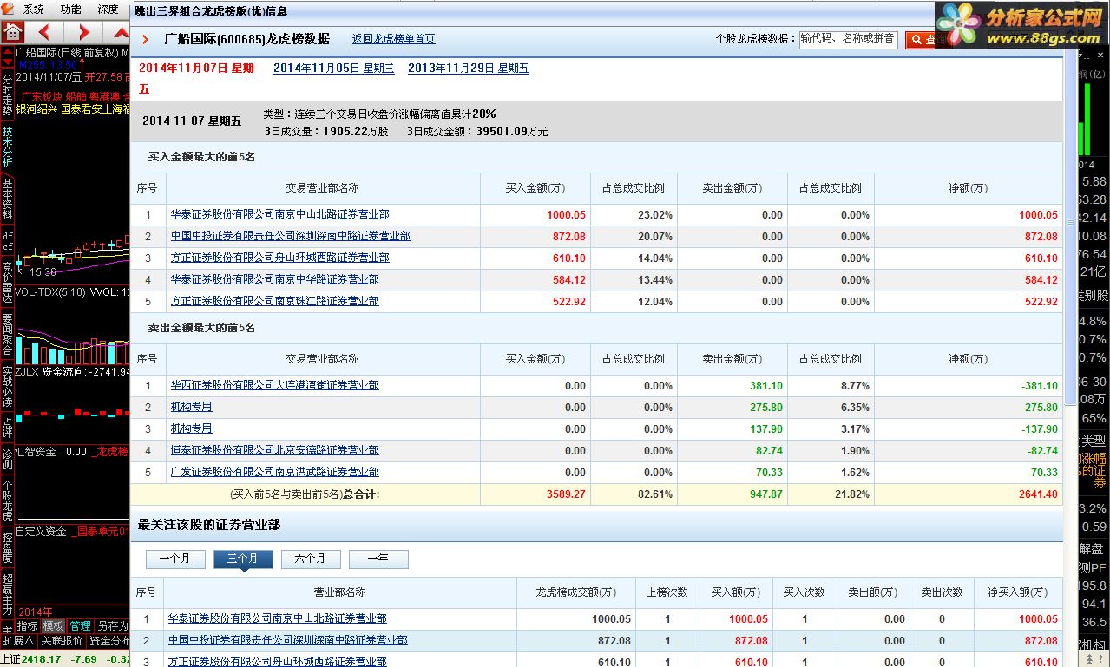Open the 资金分布 bottom tab

(x=109, y=640)
